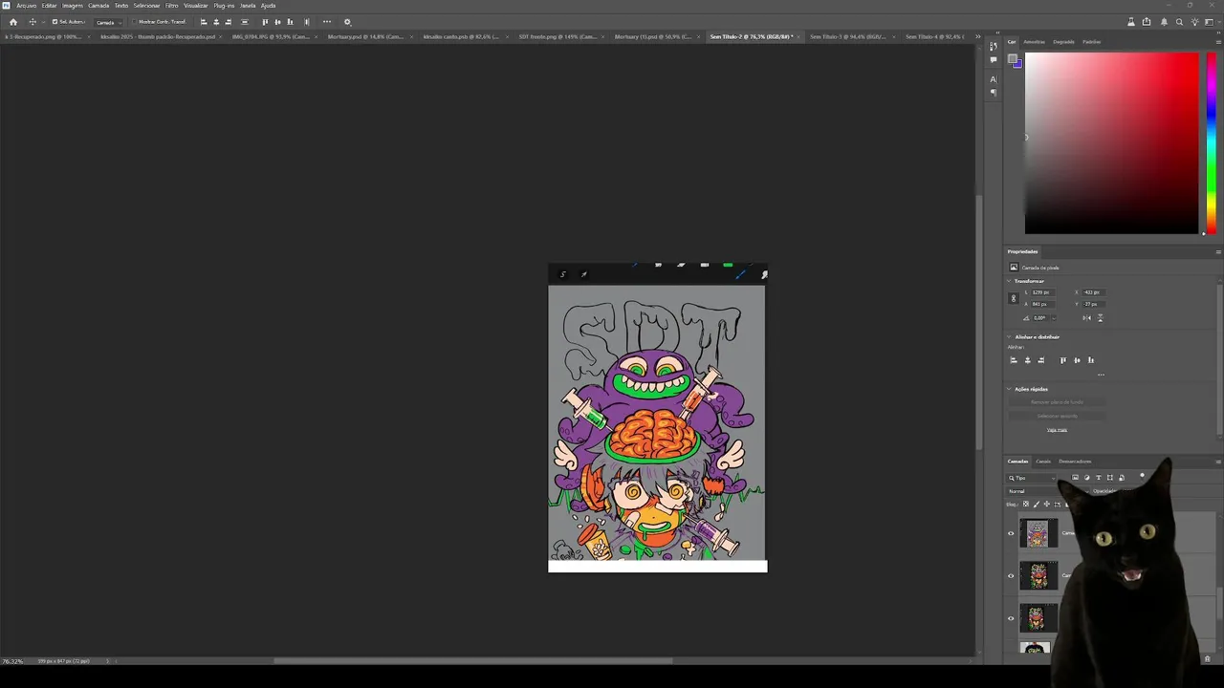Open the comments panel icon in side strip
Image resolution: width=1224 pixels, height=688 pixels.
[994, 59]
